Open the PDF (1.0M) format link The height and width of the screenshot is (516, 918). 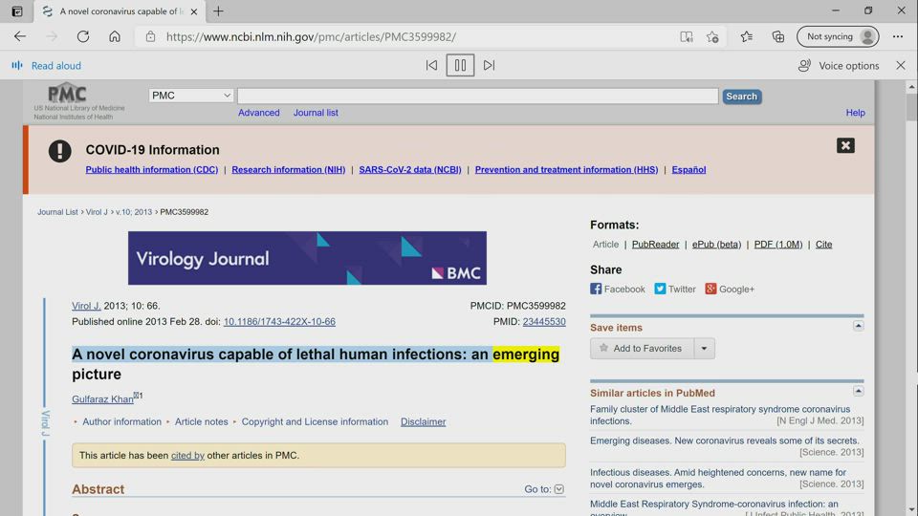tap(777, 245)
